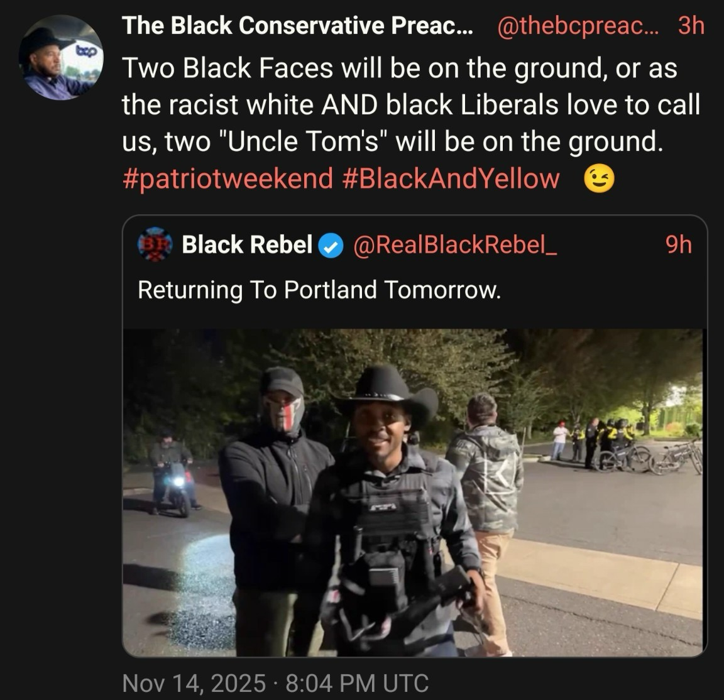Click the winking face emoji

click(x=599, y=179)
